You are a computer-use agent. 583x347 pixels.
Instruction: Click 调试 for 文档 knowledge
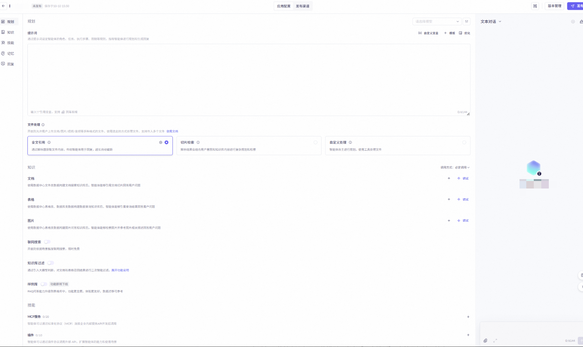coord(463,178)
